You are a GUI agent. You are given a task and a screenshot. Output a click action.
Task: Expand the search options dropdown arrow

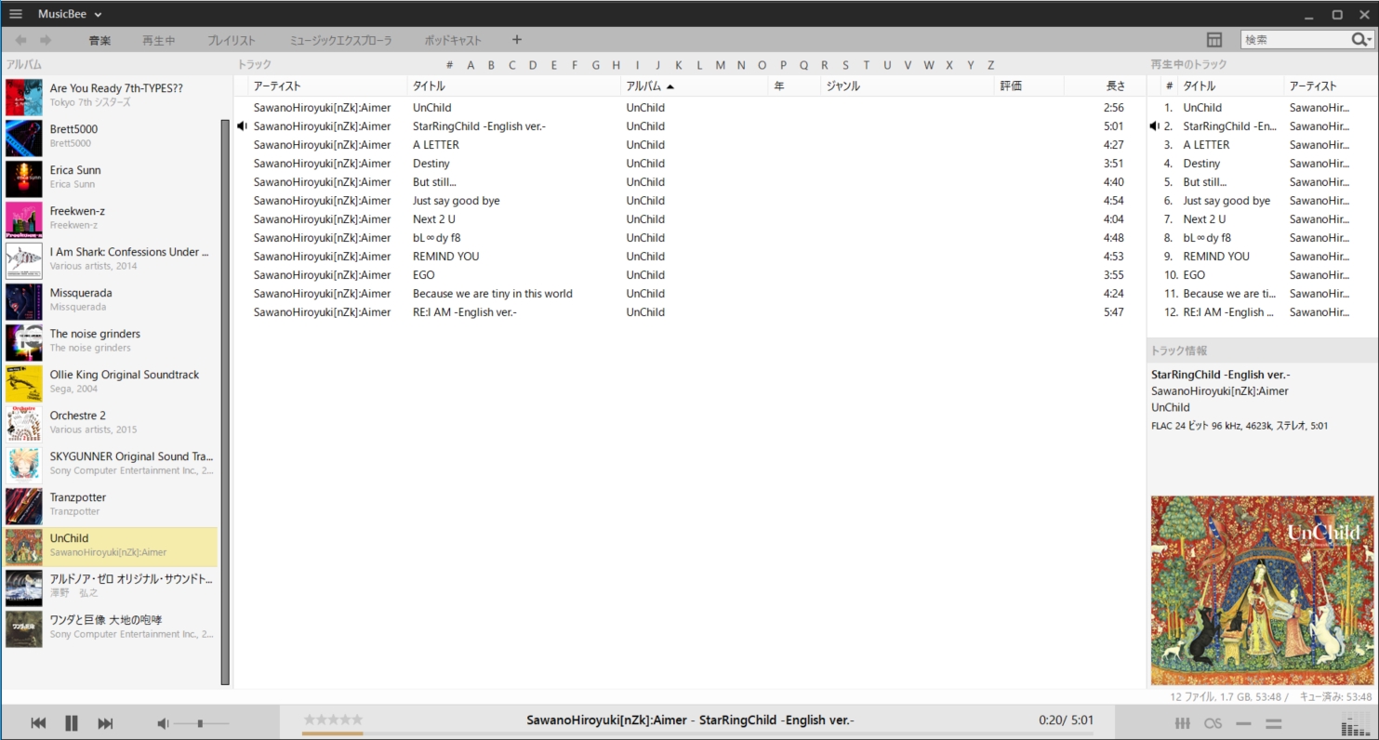click(x=1370, y=40)
